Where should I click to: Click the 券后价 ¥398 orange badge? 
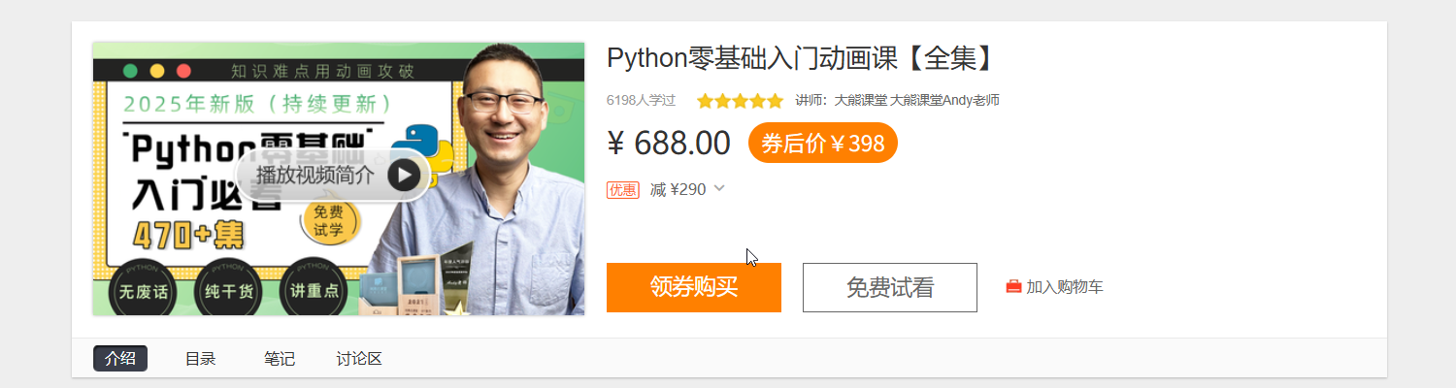coord(823,143)
